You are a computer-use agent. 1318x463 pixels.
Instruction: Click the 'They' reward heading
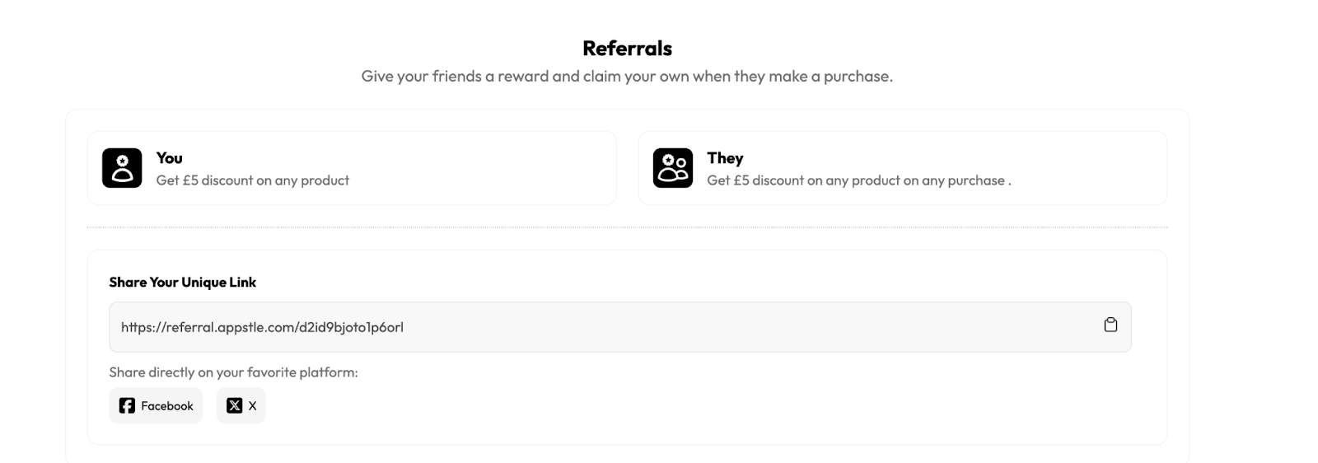coord(725,157)
